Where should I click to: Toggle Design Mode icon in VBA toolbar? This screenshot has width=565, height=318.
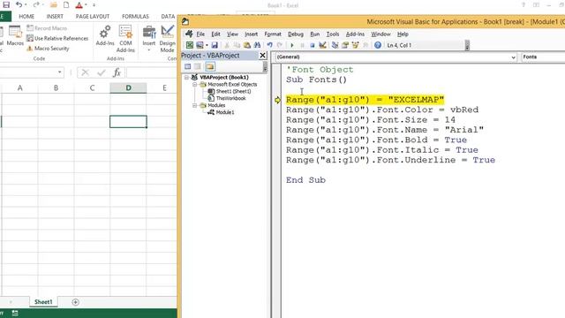322,45
